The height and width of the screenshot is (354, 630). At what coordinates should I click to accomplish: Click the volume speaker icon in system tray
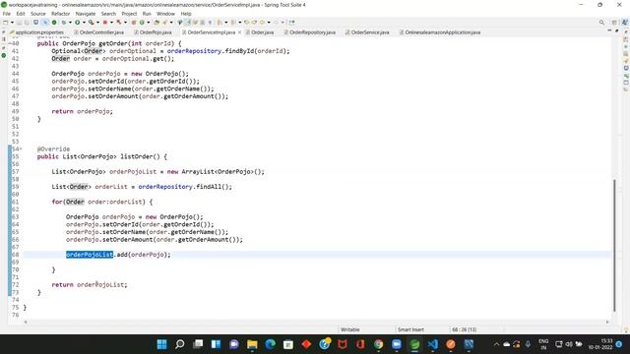569,344
